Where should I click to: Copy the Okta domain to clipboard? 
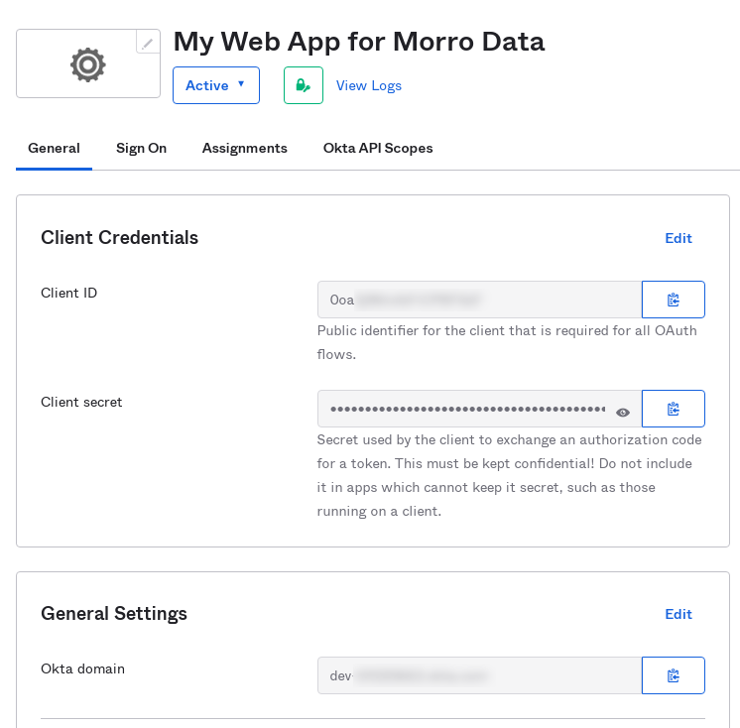674,675
